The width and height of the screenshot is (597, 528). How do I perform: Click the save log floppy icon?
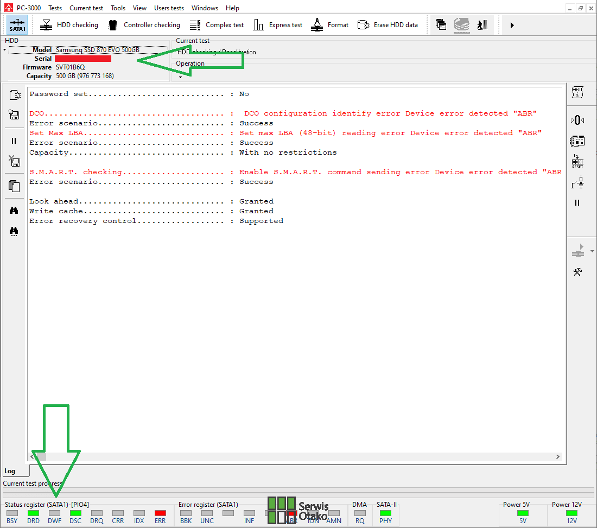coord(14,114)
